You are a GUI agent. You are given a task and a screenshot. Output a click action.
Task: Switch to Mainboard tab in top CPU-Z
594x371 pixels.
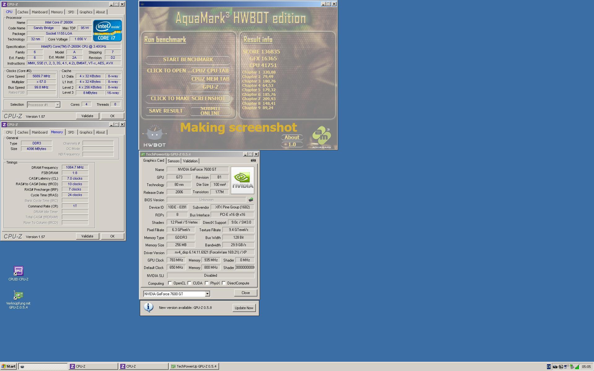(40, 12)
